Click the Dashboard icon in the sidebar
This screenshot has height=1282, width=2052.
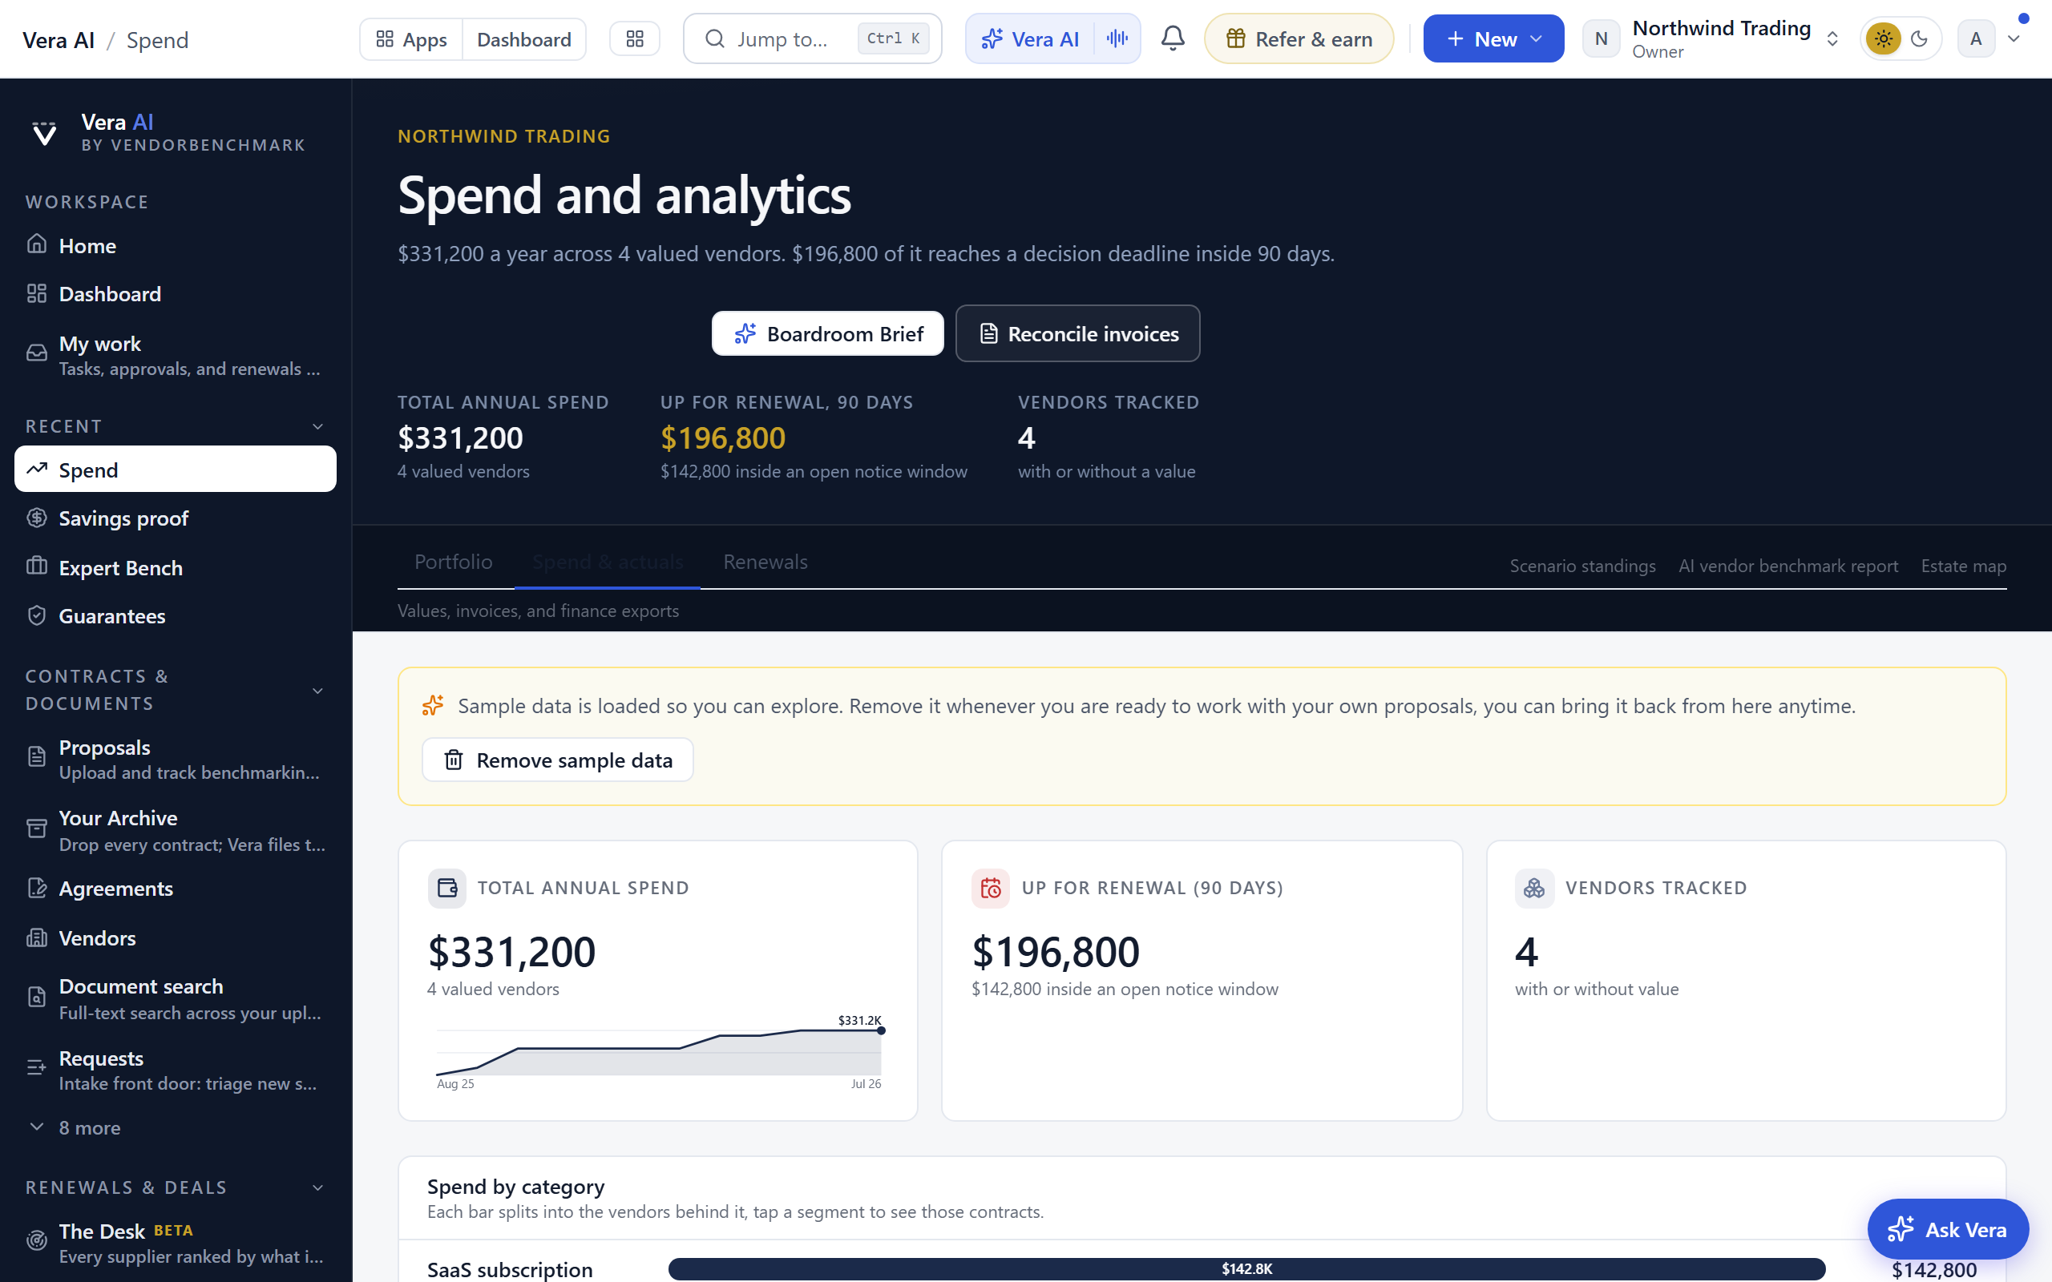click(x=36, y=293)
